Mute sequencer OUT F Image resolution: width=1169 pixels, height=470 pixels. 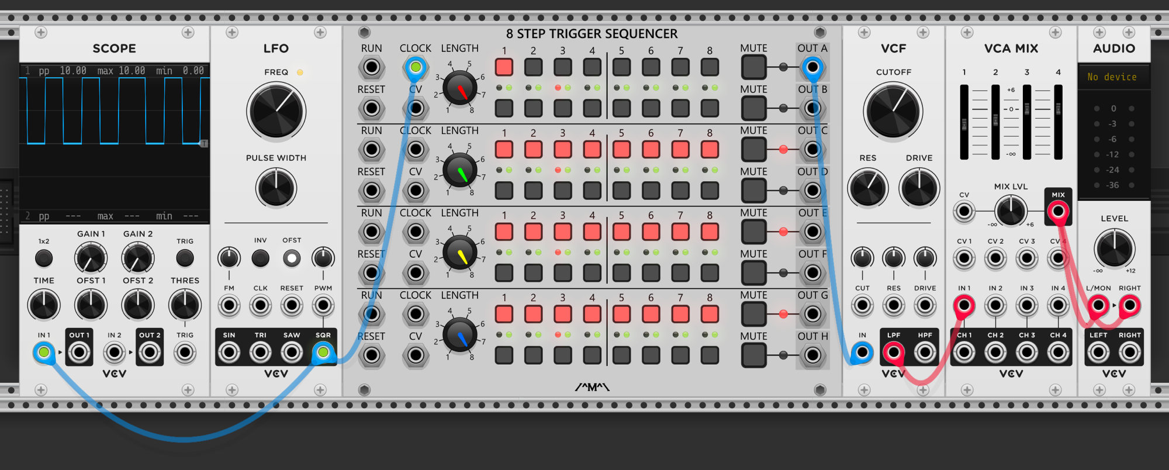pos(754,273)
